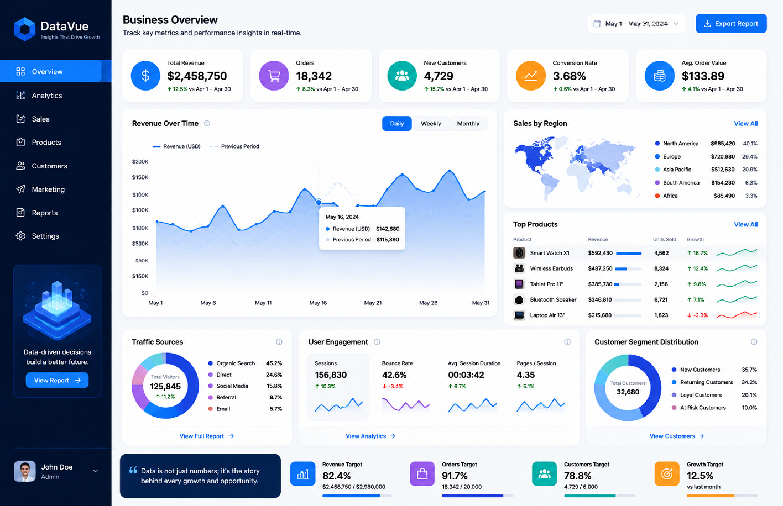Click the Sales icon in sidebar

point(20,119)
